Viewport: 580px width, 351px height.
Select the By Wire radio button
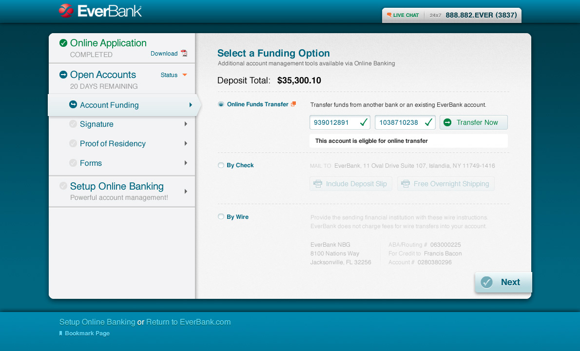click(221, 217)
